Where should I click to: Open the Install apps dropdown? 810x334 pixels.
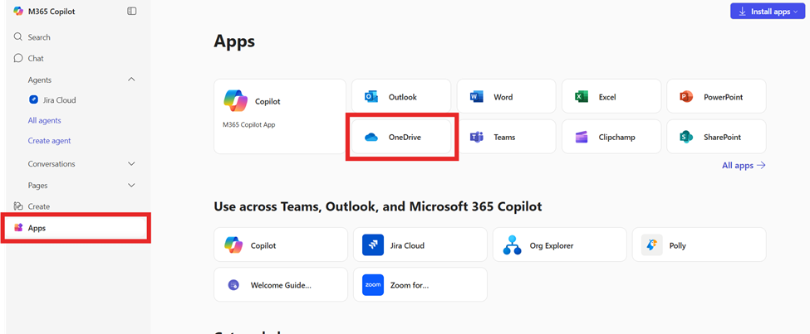[x=767, y=12]
